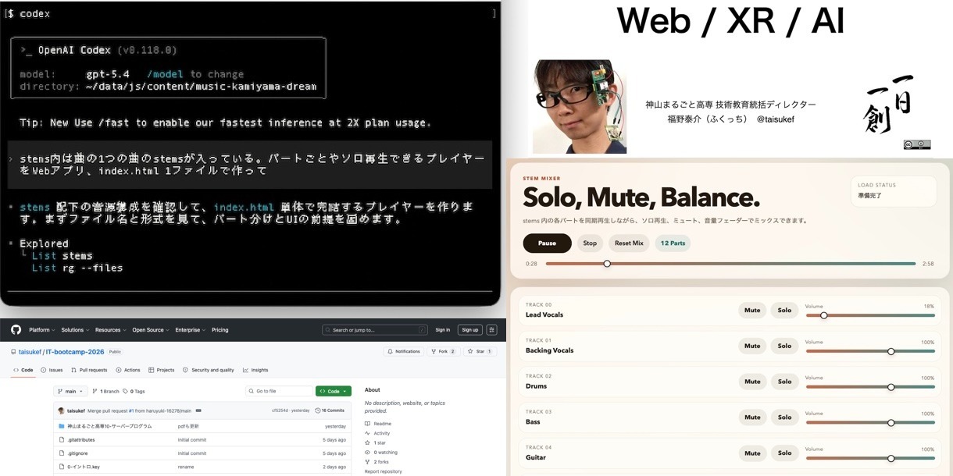Solo the Drums track
Screen dimensions: 953x476
click(784, 382)
